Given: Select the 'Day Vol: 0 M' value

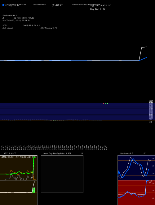Looking at the screenshot, I should coord(97,9).
